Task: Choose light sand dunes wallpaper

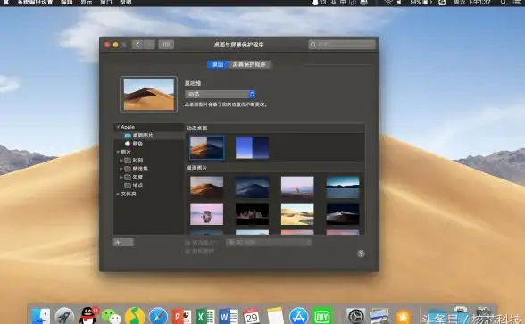Action: [x=297, y=214]
